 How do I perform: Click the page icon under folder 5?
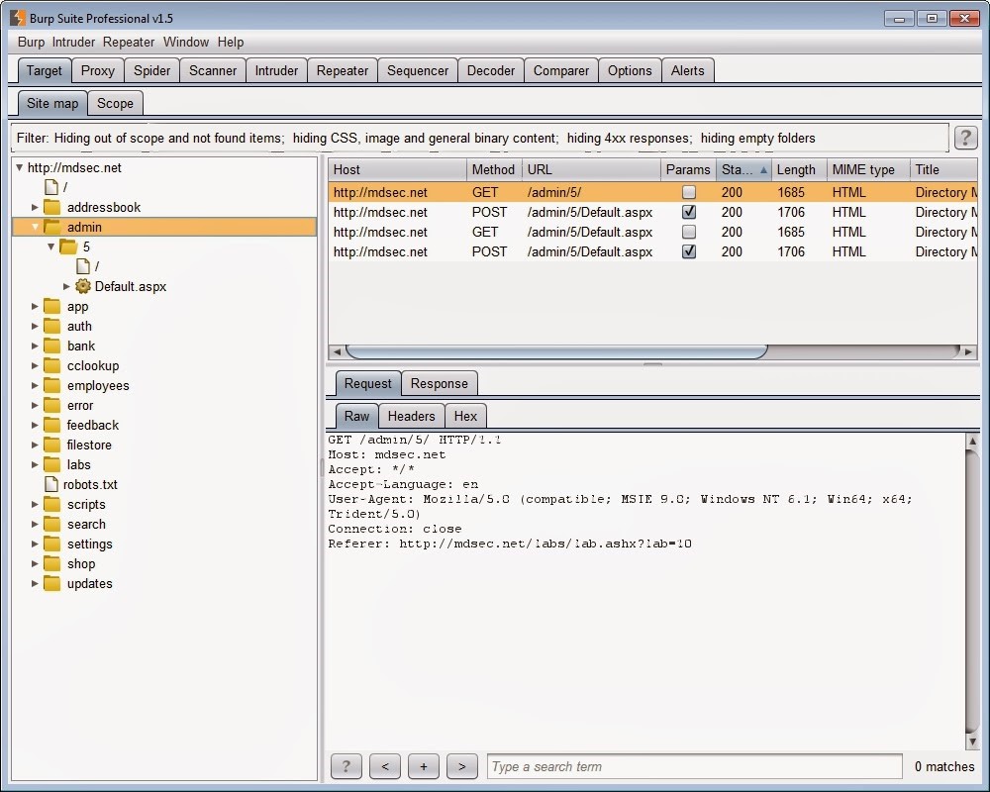(x=83, y=266)
